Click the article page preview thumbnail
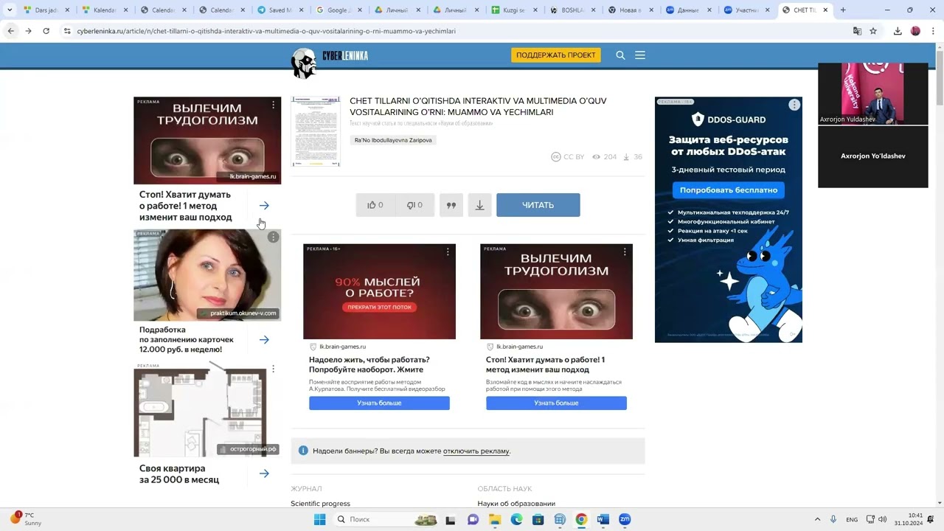 point(316,131)
